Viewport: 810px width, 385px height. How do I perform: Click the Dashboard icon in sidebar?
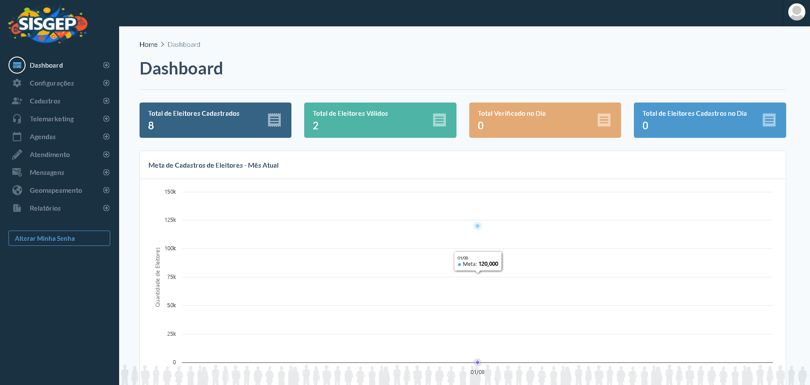(17, 65)
